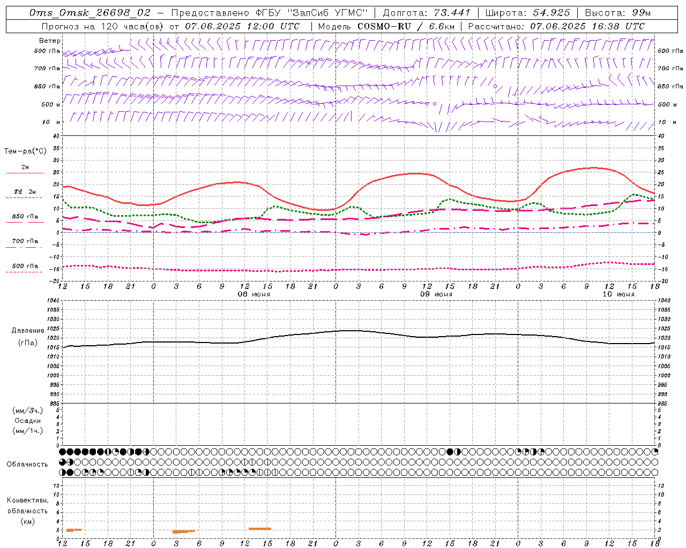Image resolution: width=686 pixels, height=548 pixels.
Task: Click the orange convective bar near 08 June 12–15h
Action: 260,529
